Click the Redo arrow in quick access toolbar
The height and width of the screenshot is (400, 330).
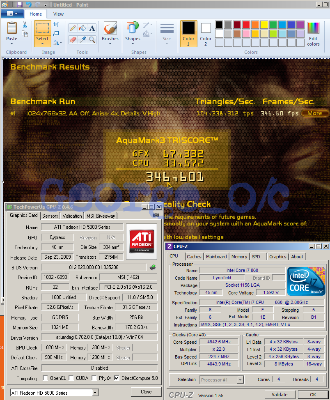[37, 5]
